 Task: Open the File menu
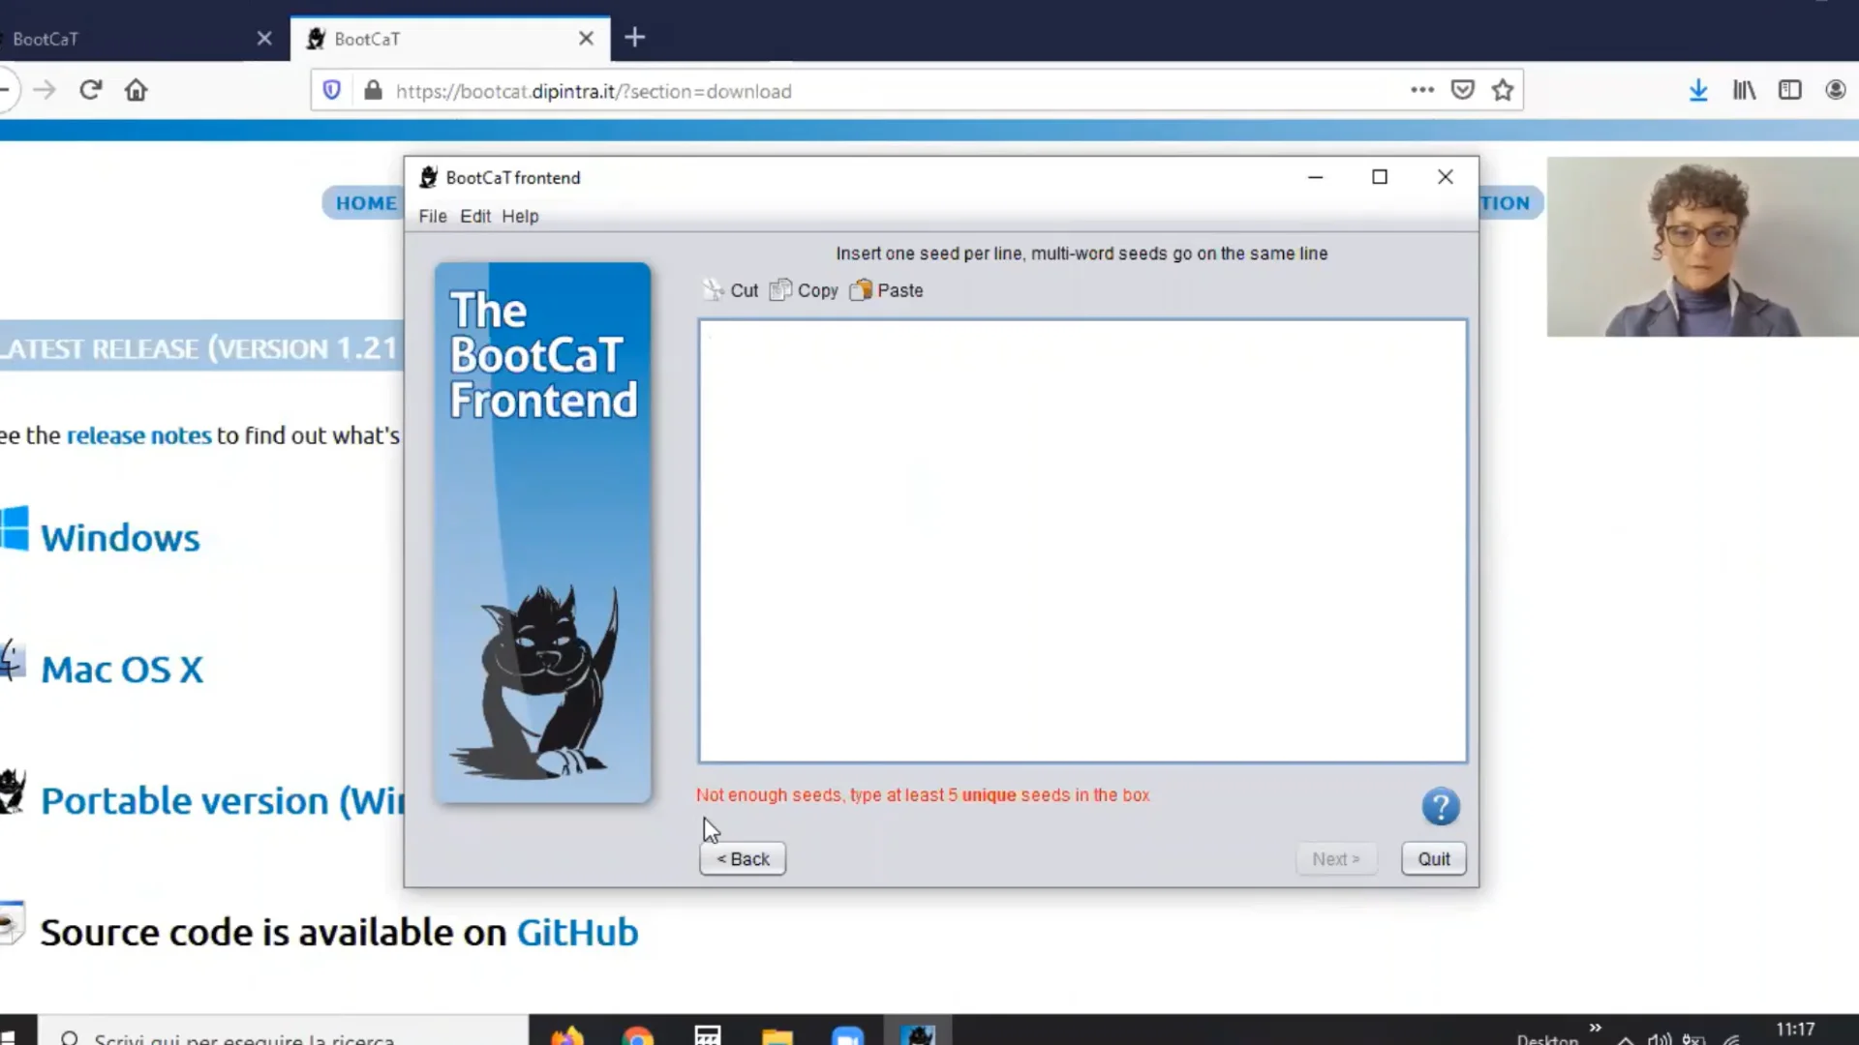(x=432, y=217)
